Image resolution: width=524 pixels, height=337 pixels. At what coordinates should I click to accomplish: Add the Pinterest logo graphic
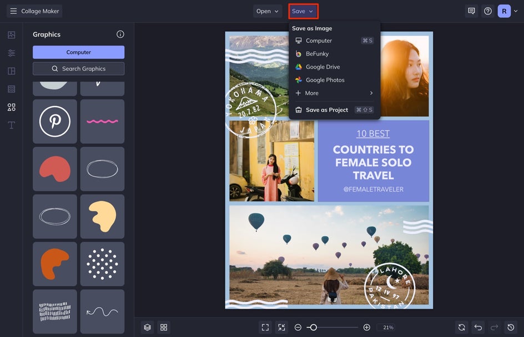coord(55,122)
